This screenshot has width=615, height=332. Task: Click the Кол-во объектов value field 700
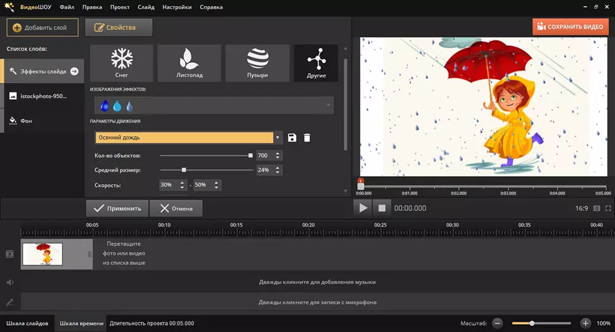pos(265,156)
